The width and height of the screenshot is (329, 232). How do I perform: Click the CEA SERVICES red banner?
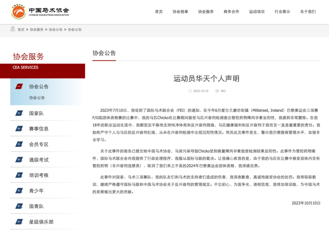click(x=43, y=71)
